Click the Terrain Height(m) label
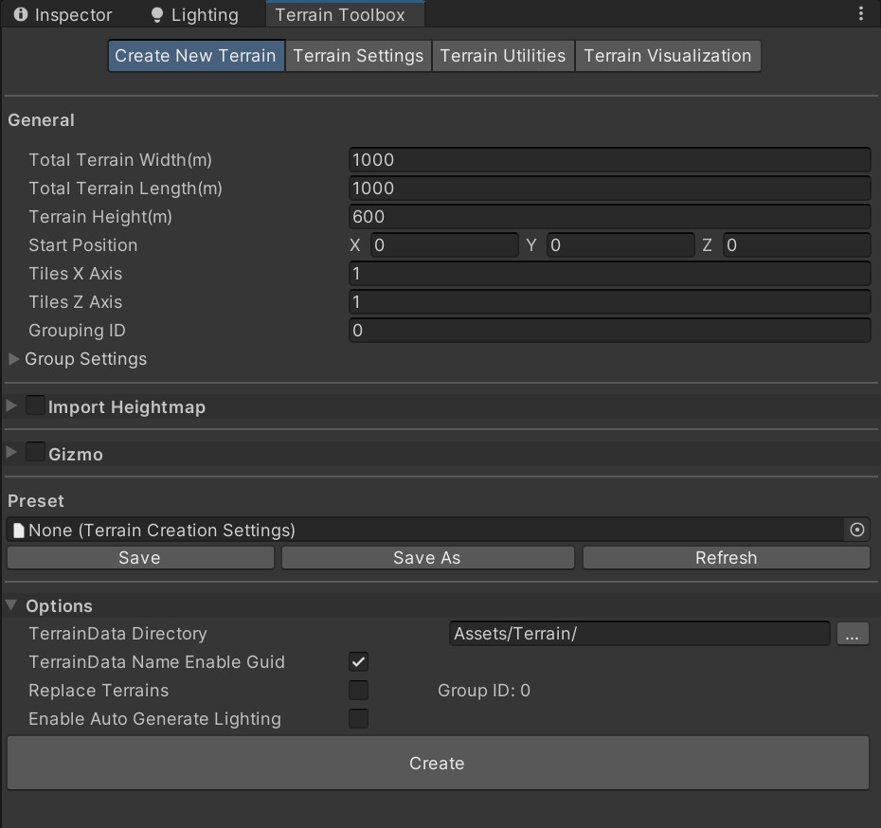 click(100, 217)
